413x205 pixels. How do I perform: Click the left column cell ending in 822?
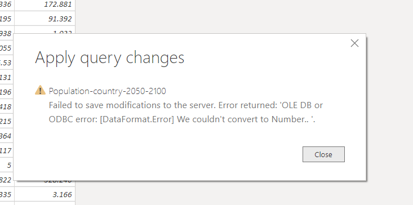pos(7,180)
